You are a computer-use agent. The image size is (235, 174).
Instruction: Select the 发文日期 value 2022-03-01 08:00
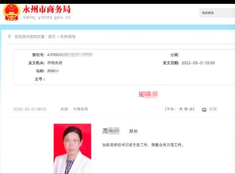click(x=198, y=63)
